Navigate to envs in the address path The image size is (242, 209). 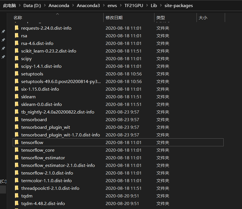coord(112,6)
